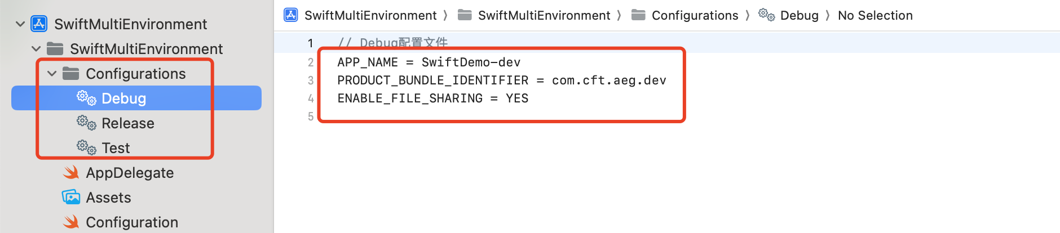Click the Debug configuration gear icon in the sidebar
This screenshot has height=233, width=1060.
tap(86, 98)
